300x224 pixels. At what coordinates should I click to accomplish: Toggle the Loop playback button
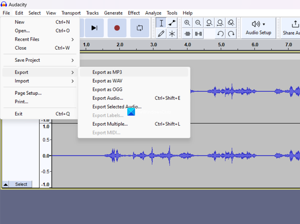tap(140, 28)
